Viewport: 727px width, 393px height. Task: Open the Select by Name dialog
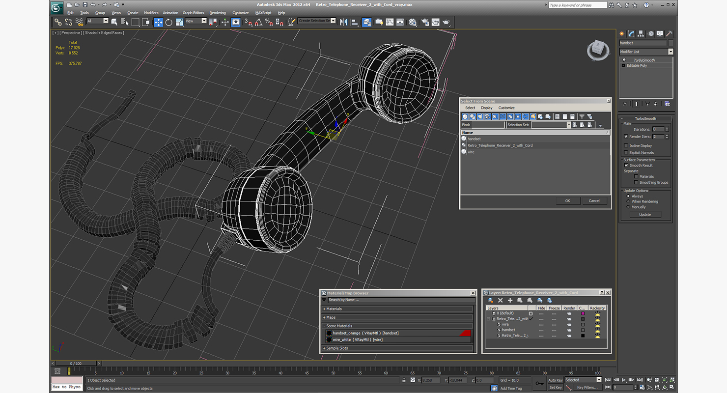coord(124,22)
